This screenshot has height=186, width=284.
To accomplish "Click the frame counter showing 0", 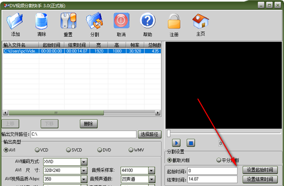I will pyautogui.click(x=221, y=144).
